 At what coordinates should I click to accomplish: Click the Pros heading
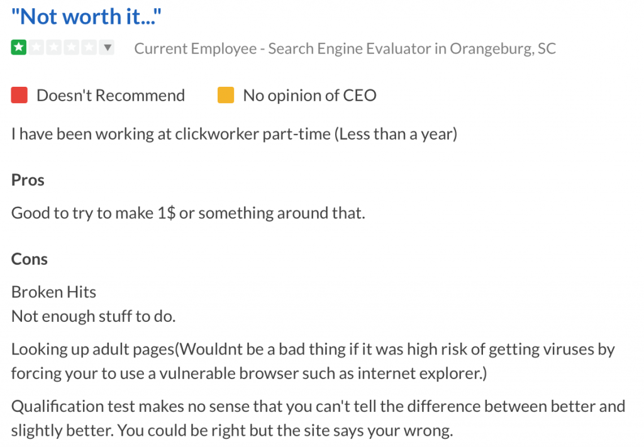click(x=28, y=180)
